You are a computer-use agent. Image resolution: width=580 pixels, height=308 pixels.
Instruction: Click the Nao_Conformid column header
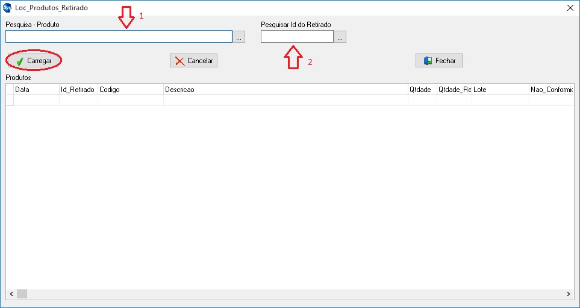tap(550, 90)
